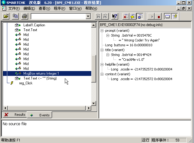Toggle the show comments yellow bubble icon
This screenshot has width=194, height=143.
tap(133, 16)
